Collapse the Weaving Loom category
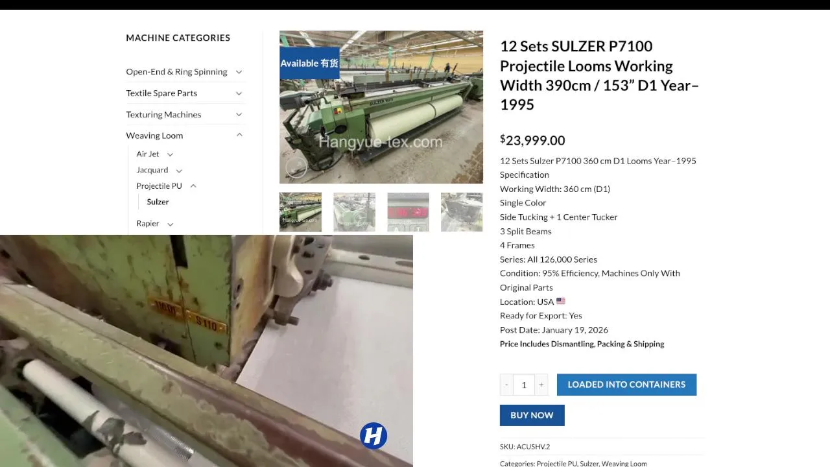830x467 pixels. pyautogui.click(x=239, y=136)
